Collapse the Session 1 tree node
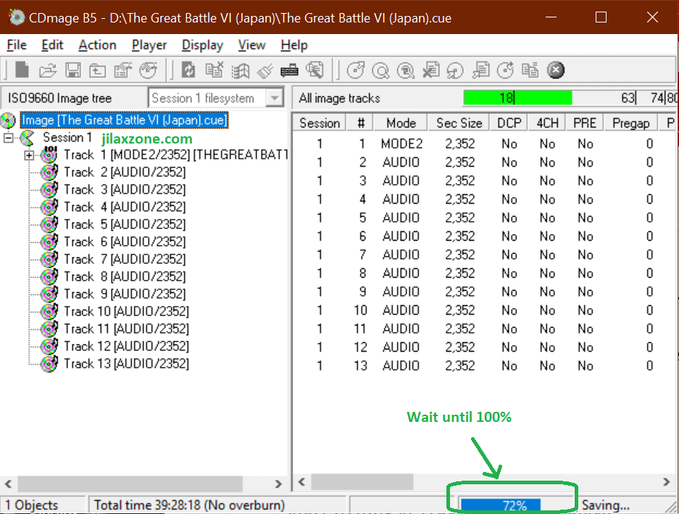Image resolution: width=679 pixels, height=514 pixels. pyautogui.click(x=8, y=138)
